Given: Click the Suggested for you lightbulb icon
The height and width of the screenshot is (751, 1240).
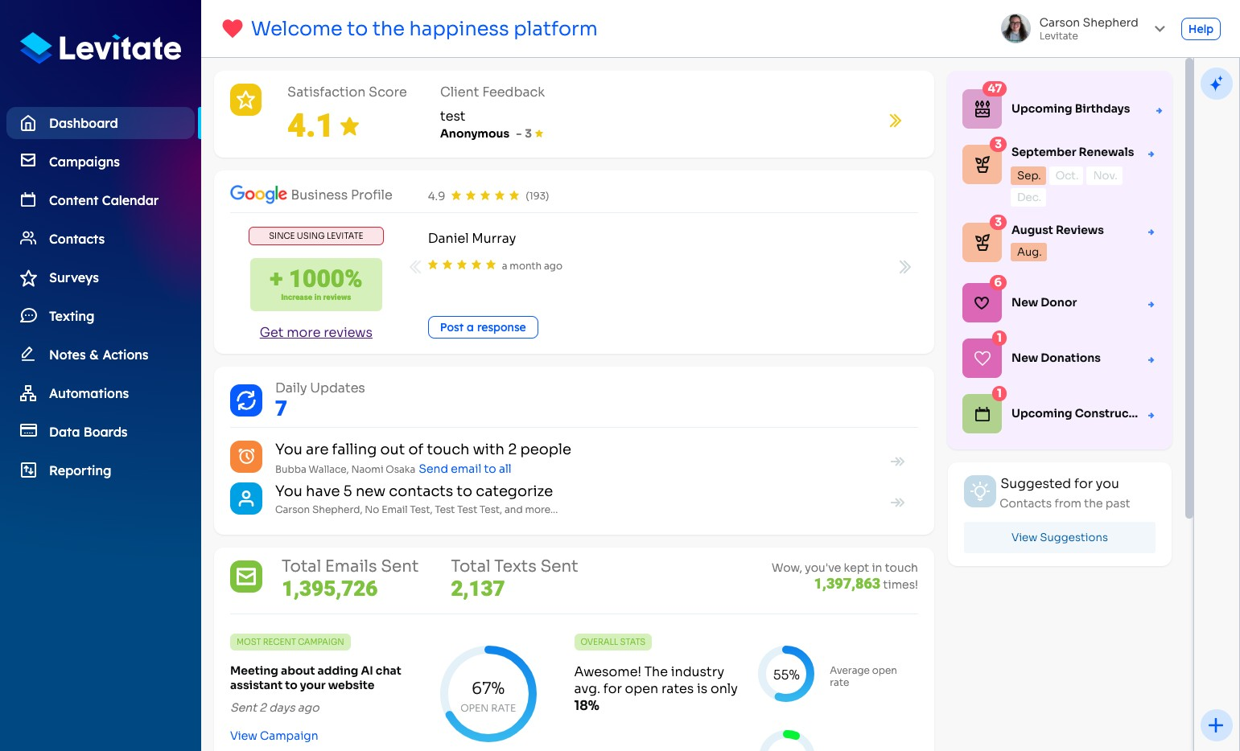Looking at the screenshot, I should pyautogui.click(x=980, y=491).
